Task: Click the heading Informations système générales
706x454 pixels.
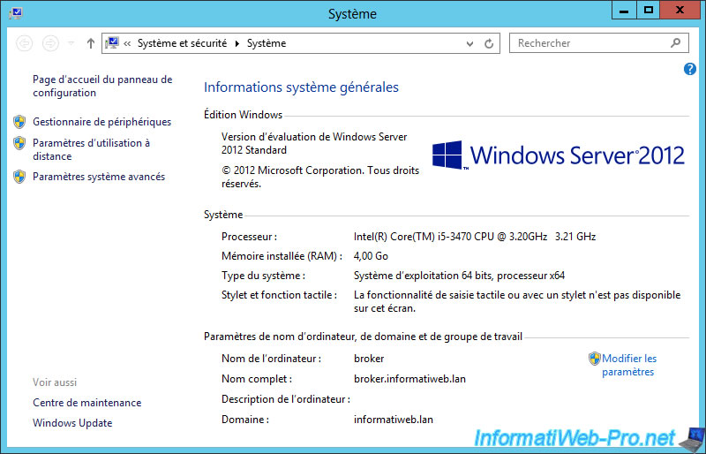Action: point(301,87)
